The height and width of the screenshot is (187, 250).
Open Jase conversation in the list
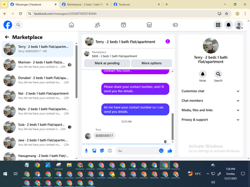37,143
